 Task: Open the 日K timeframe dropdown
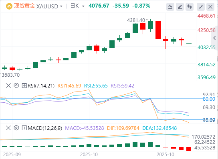[x=77, y=6]
